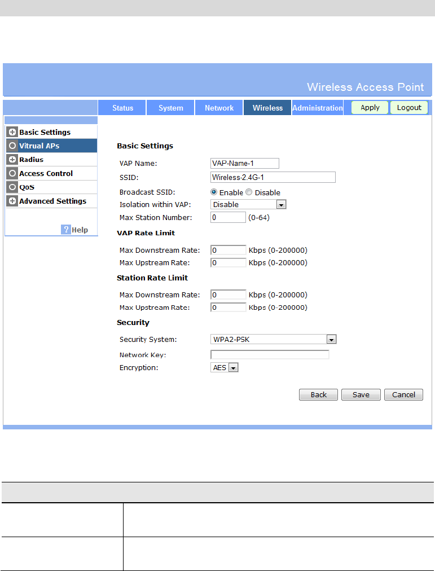Focus VAP Rate Limit Max Upstream Rate field
This screenshot has height=571, width=435.
click(229, 262)
